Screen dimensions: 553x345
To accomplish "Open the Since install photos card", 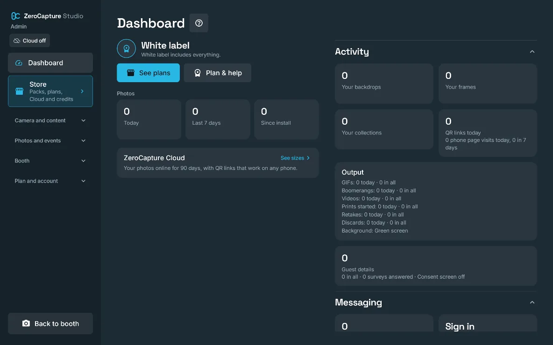I will (x=286, y=119).
